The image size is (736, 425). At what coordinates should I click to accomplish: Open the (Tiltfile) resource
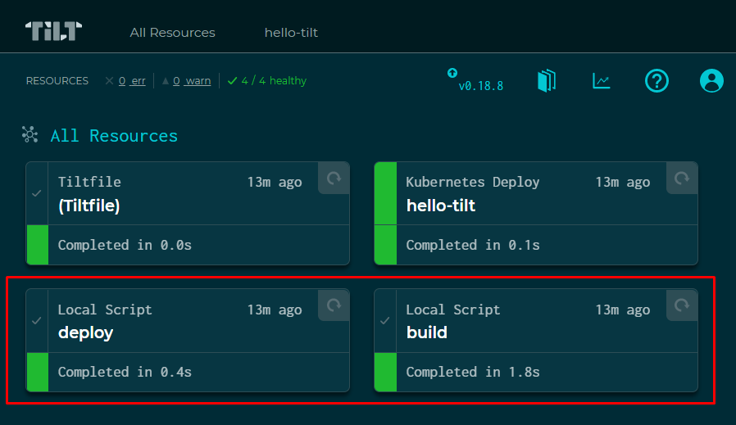[89, 206]
